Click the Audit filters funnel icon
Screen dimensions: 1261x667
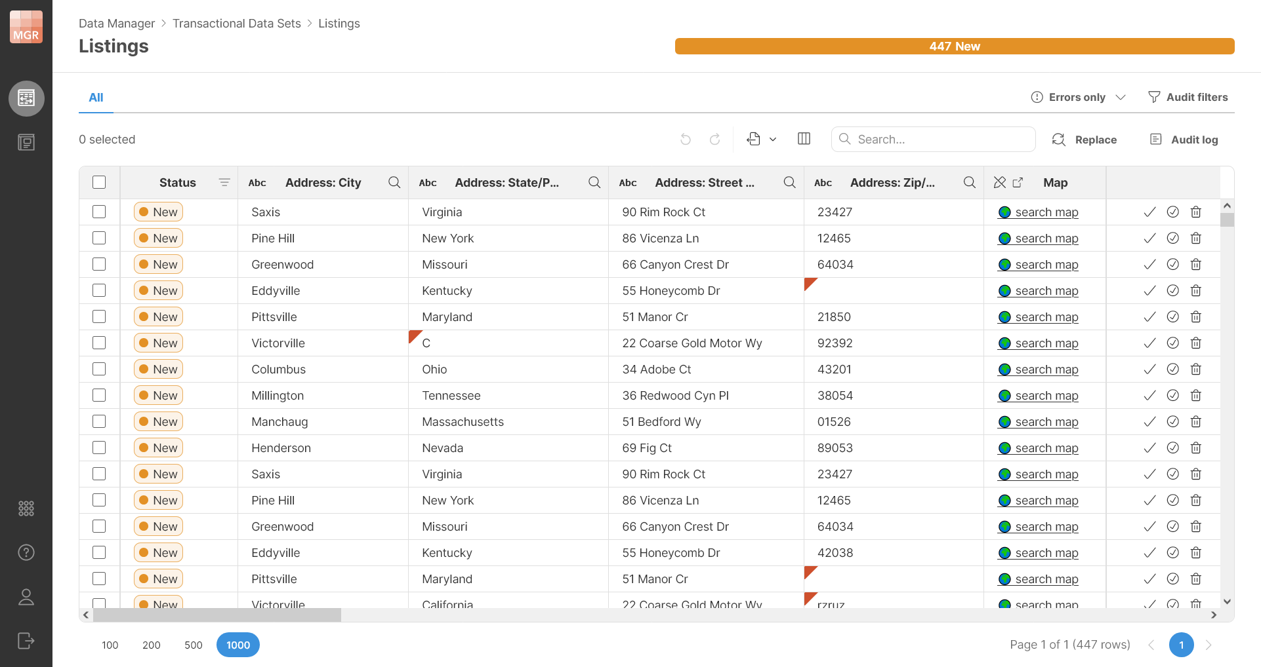1153,97
